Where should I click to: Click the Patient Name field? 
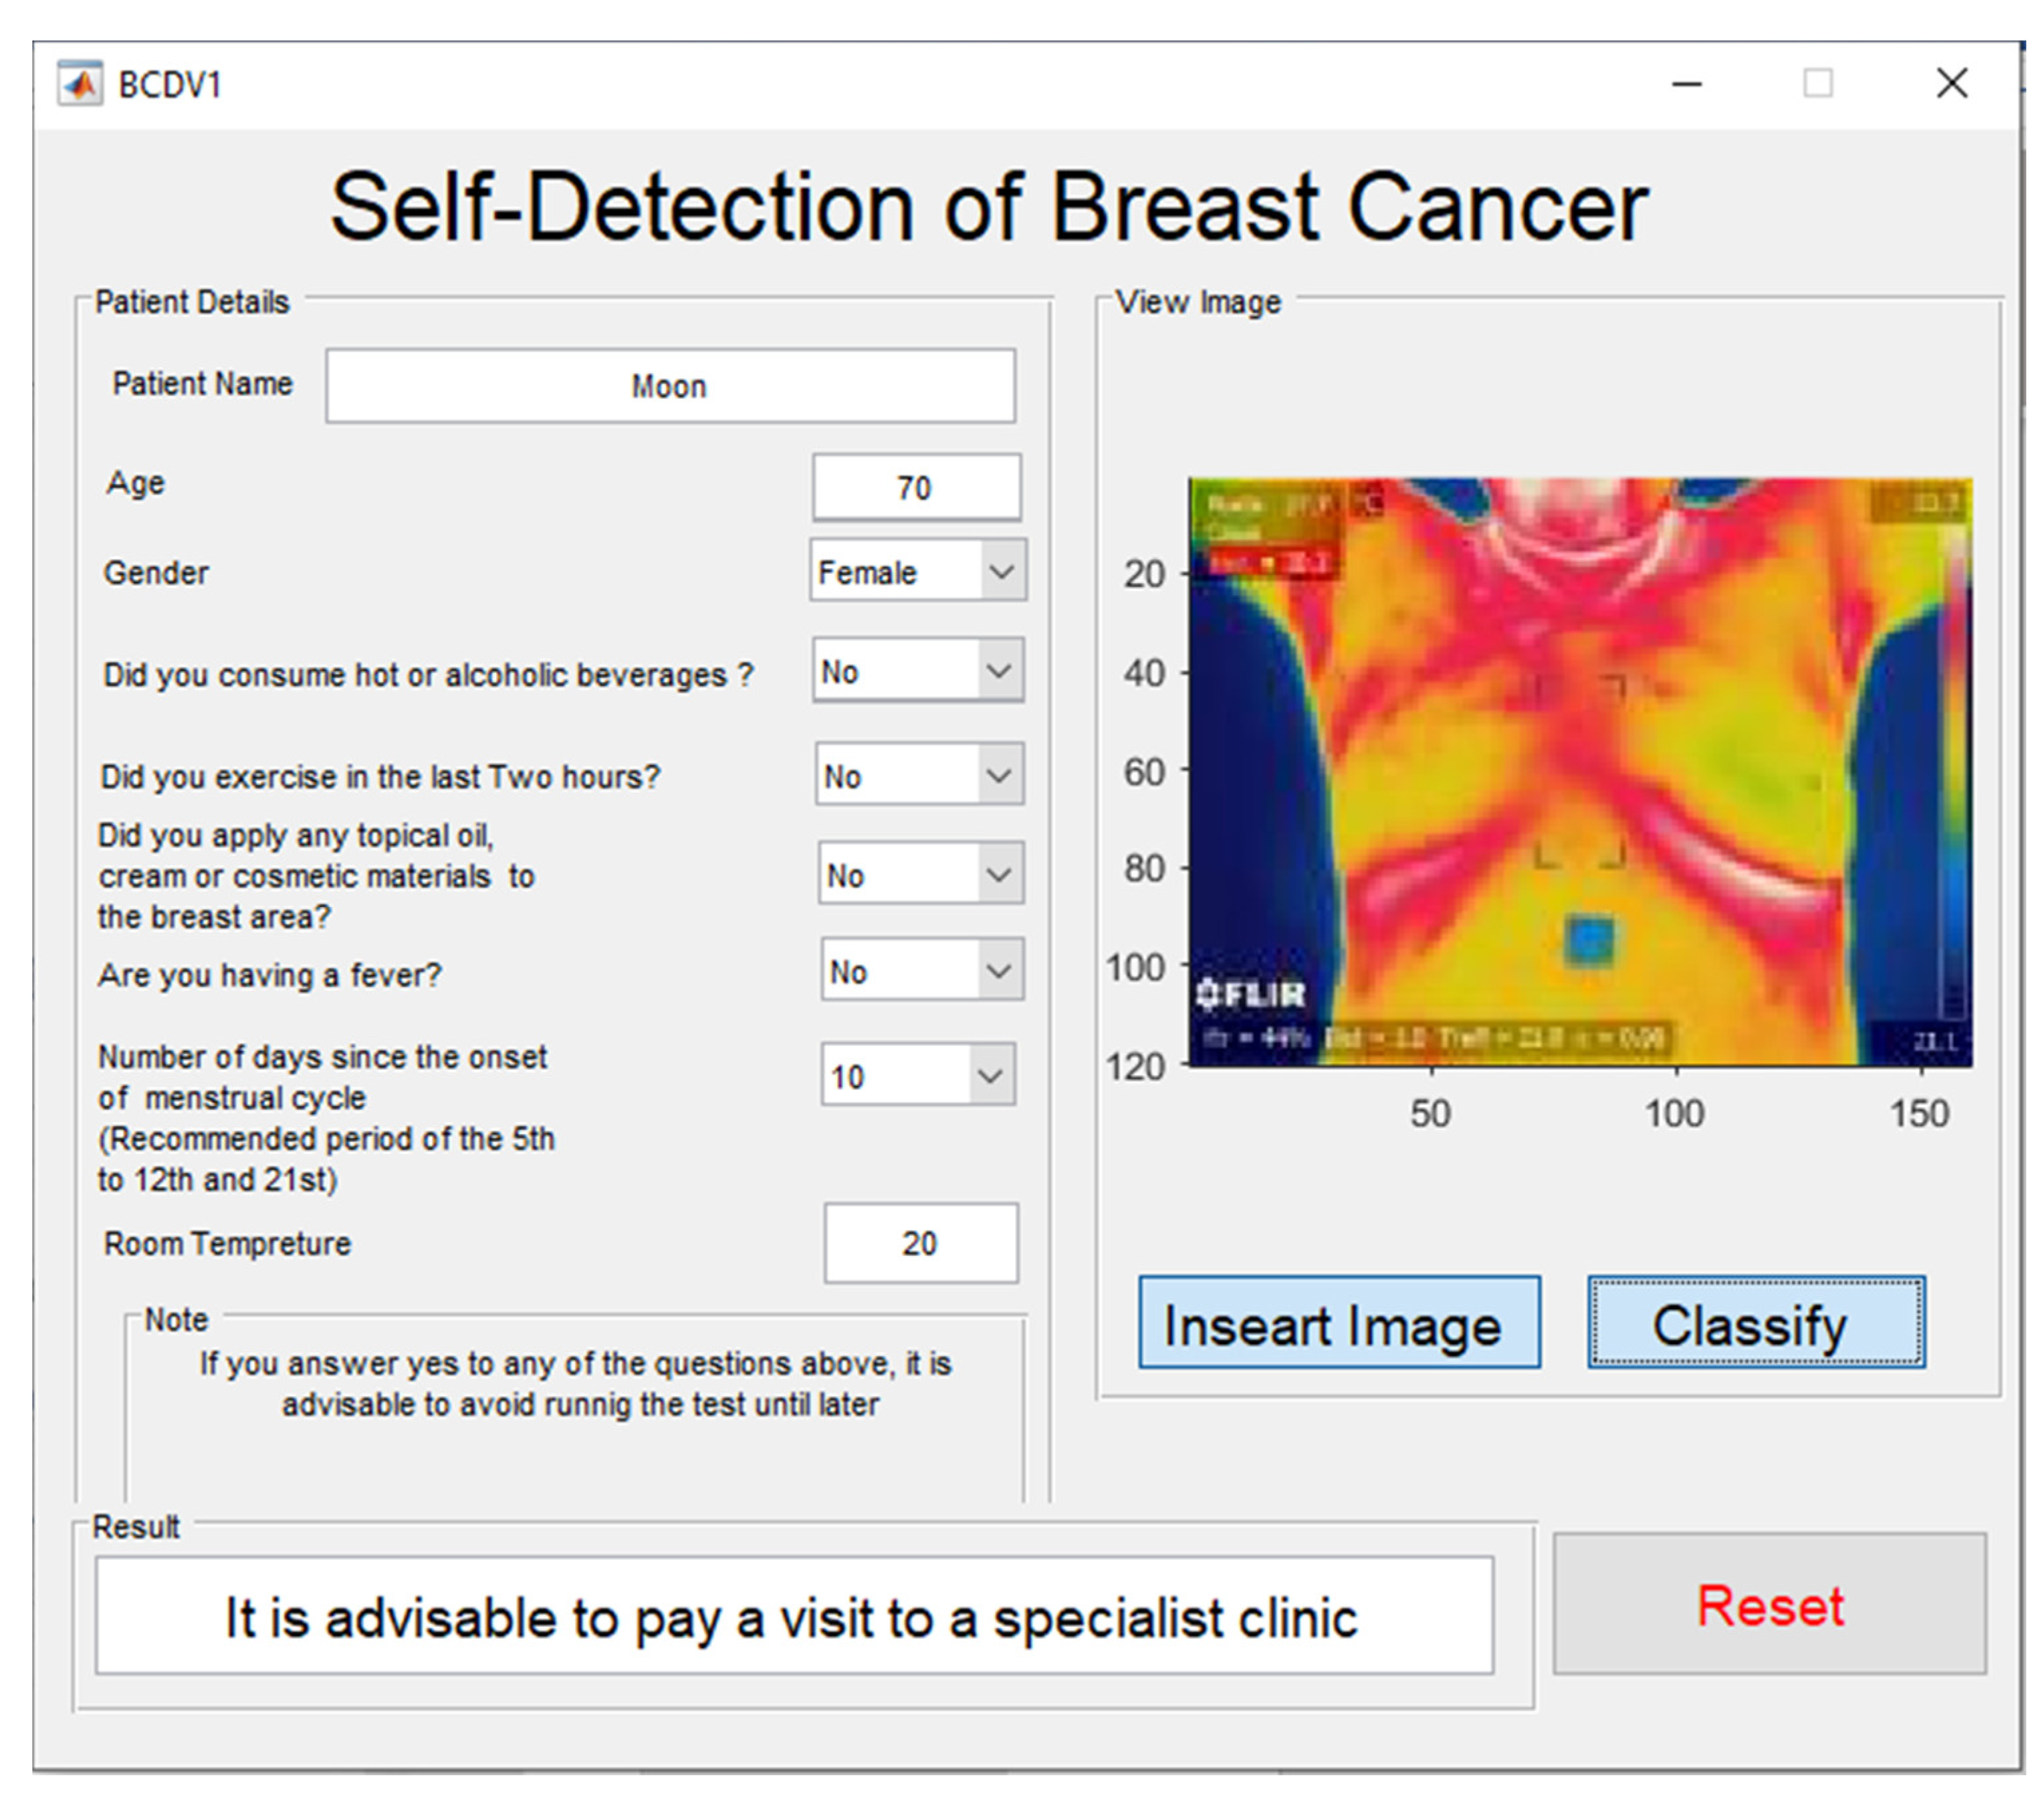(x=670, y=386)
